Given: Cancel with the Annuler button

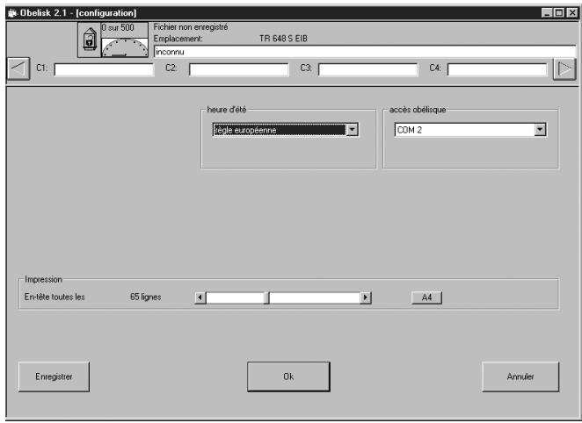Looking at the screenshot, I should (x=520, y=376).
